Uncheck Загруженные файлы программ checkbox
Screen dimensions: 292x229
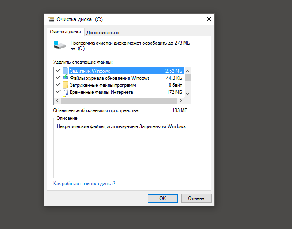[x=58, y=85]
